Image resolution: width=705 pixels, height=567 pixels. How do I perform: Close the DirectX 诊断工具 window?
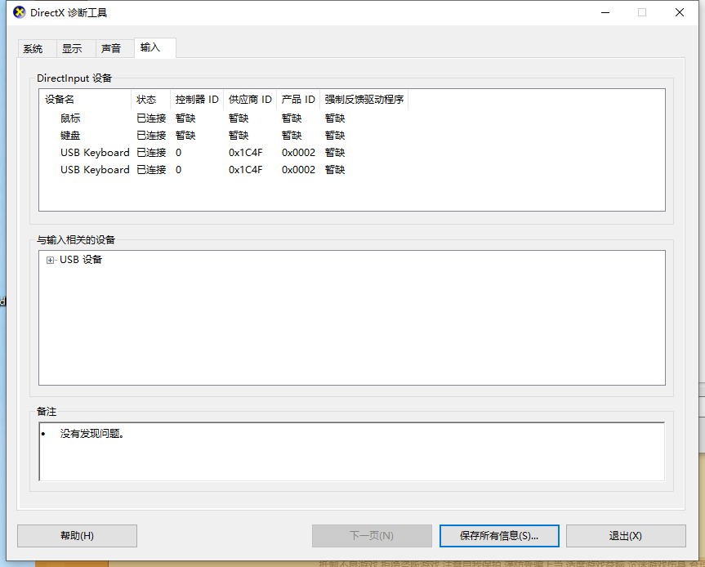coord(680,12)
